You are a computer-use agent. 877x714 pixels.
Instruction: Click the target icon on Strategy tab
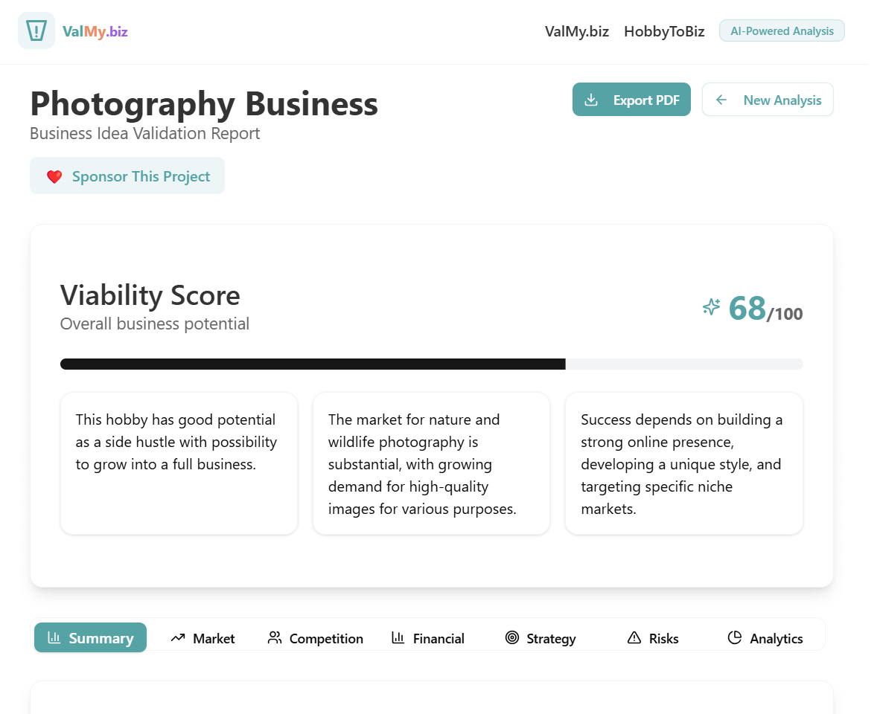click(511, 638)
